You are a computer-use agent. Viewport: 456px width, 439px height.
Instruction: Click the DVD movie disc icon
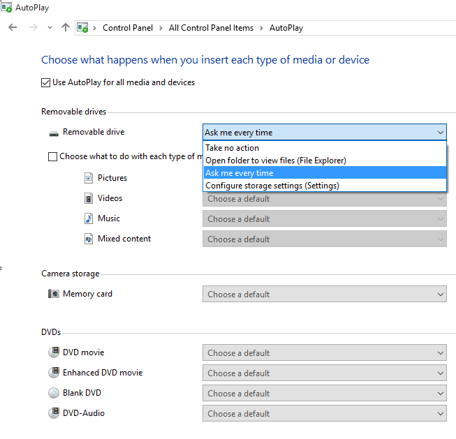point(54,352)
